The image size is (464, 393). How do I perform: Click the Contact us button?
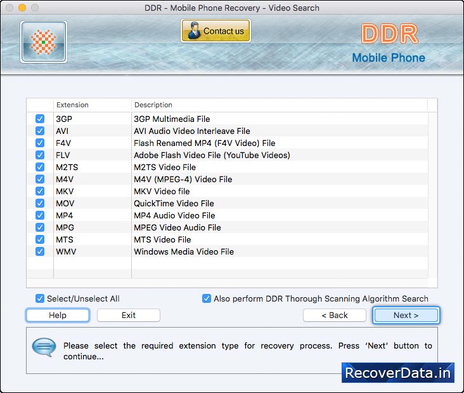coord(216,31)
